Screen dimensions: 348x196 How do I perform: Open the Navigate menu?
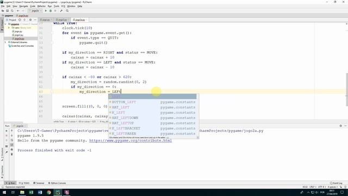pos(23,6)
